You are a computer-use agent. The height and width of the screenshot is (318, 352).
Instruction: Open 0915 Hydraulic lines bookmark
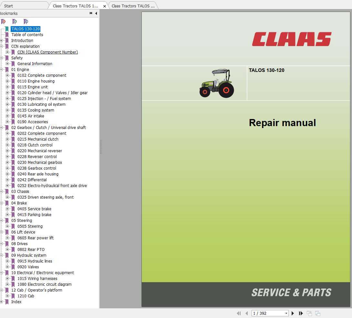point(35,261)
